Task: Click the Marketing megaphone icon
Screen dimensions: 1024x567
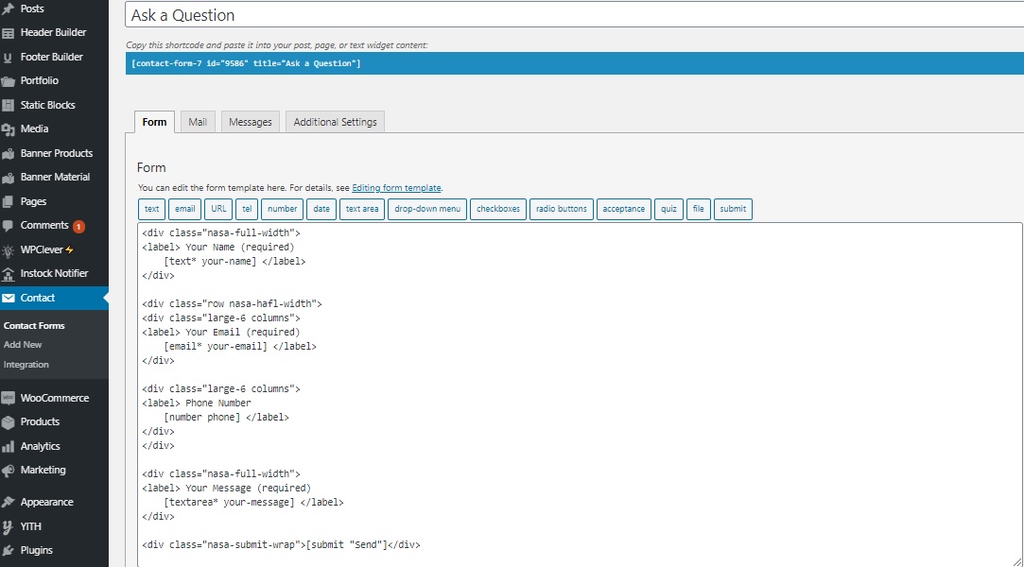Action: coord(8,471)
